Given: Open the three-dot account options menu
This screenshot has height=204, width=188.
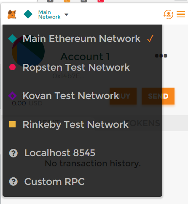Looking at the screenshot, I should [161, 56].
